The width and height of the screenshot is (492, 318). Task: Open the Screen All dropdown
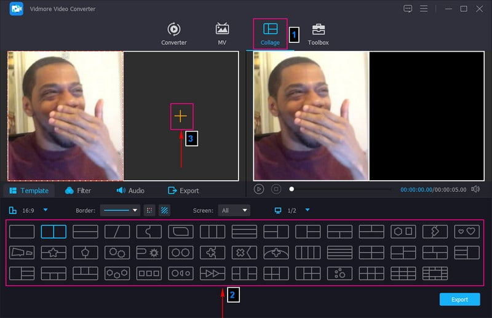coord(235,210)
